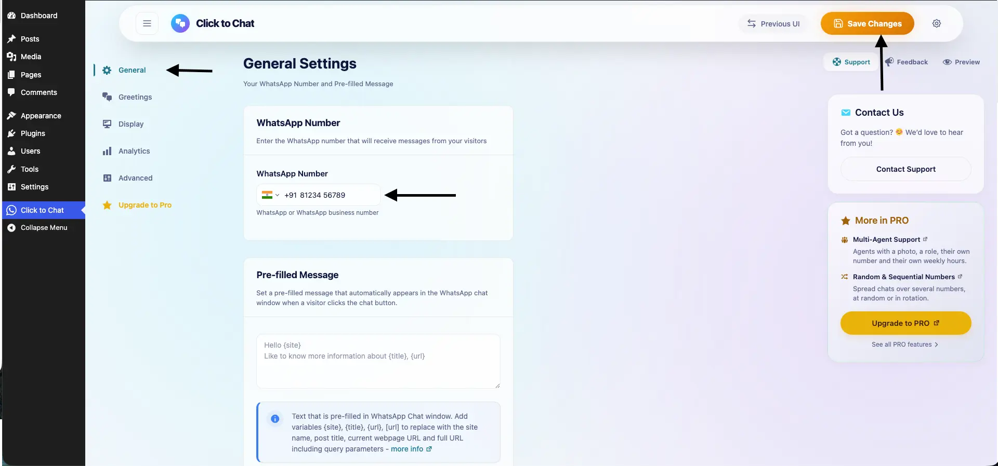Open the gear settings icon in header
Screen dimensions: 998x466
click(x=937, y=23)
